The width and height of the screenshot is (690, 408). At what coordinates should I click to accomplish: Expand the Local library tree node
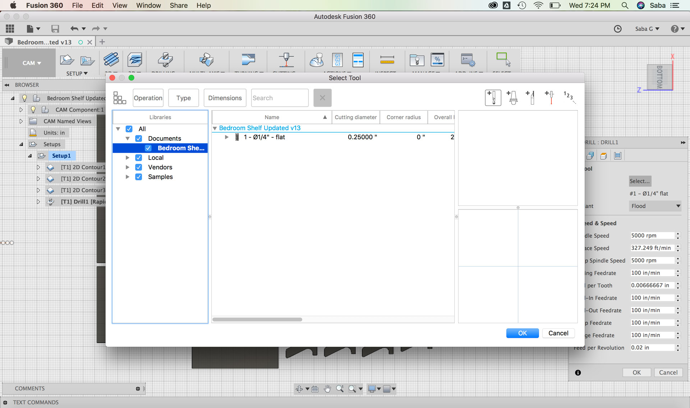tap(128, 158)
